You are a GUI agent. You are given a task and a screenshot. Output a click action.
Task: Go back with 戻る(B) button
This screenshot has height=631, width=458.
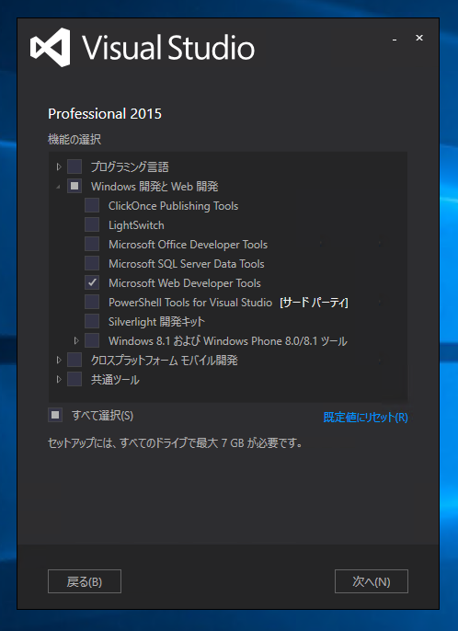(x=85, y=581)
